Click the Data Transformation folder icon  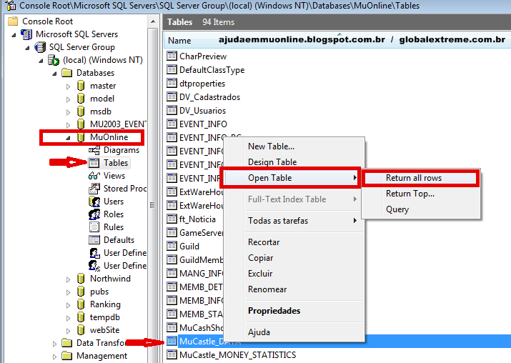66,343
